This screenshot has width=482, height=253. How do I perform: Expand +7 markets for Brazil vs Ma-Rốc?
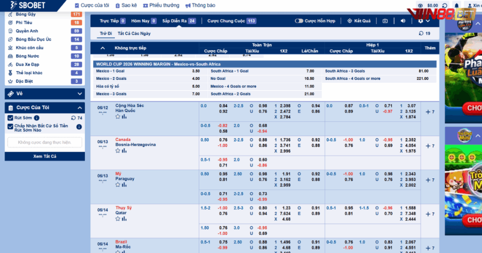430,248
